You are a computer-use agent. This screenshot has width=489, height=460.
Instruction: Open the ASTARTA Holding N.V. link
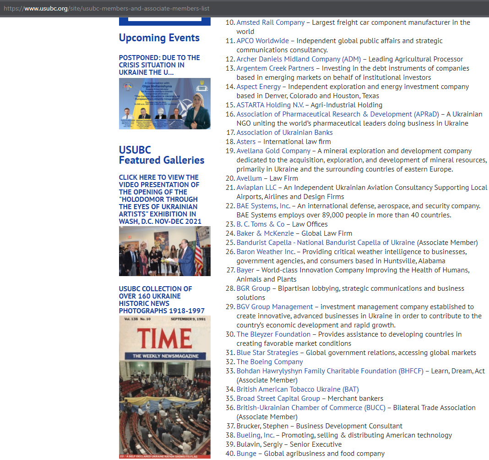[x=270, y=105]
